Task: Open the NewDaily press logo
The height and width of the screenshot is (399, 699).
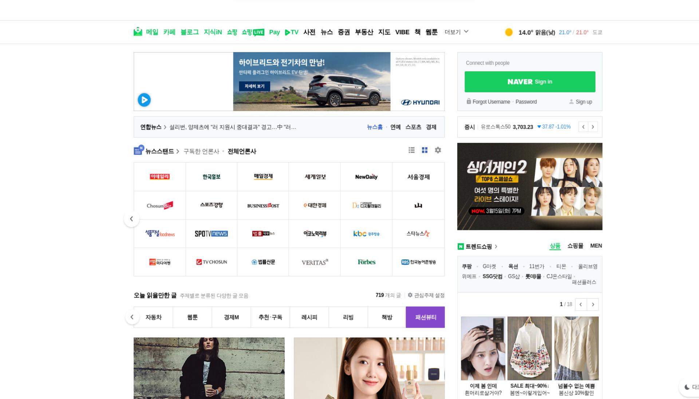Action: click(x=366, y=177)
